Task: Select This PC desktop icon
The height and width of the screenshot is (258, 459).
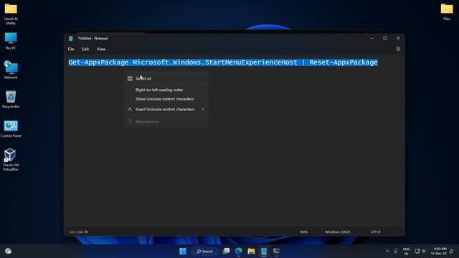Action: coord(11,42)
